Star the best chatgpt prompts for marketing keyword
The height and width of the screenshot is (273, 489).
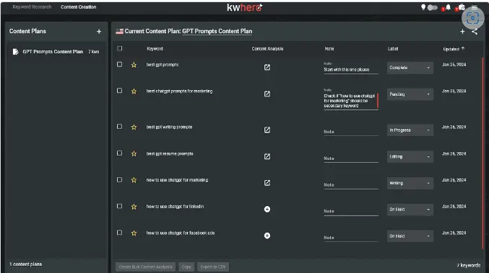[134, 91]
